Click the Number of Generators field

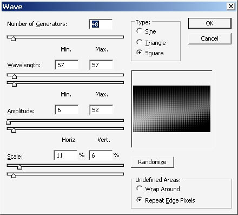101,24
